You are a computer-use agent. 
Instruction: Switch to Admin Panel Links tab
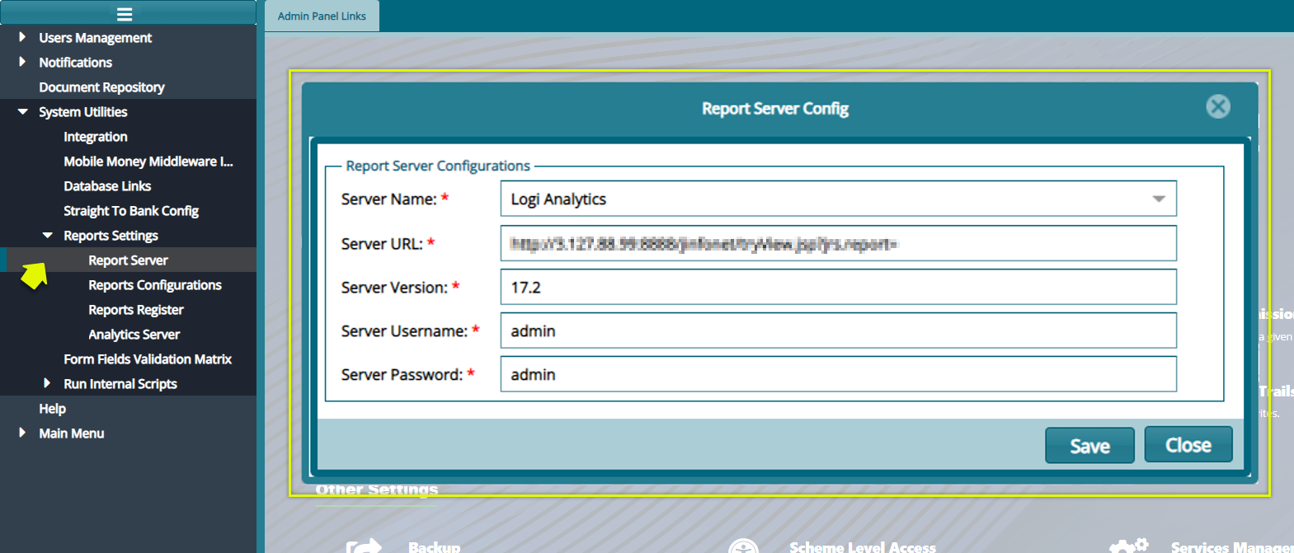[322, 16]
